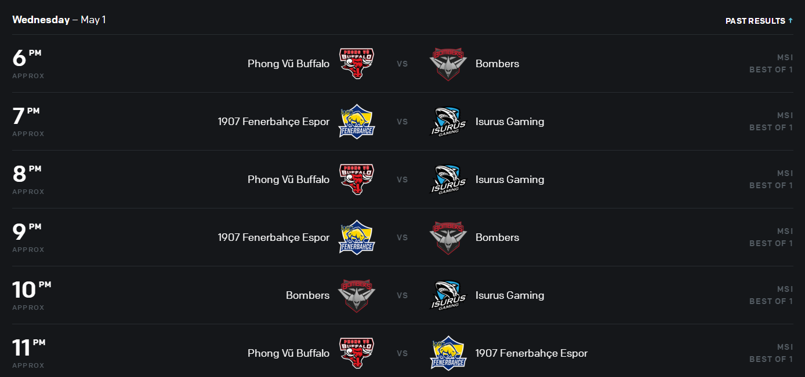Click the Wednesday May 1 date header

pyautogui.click(x=59, y=20)
